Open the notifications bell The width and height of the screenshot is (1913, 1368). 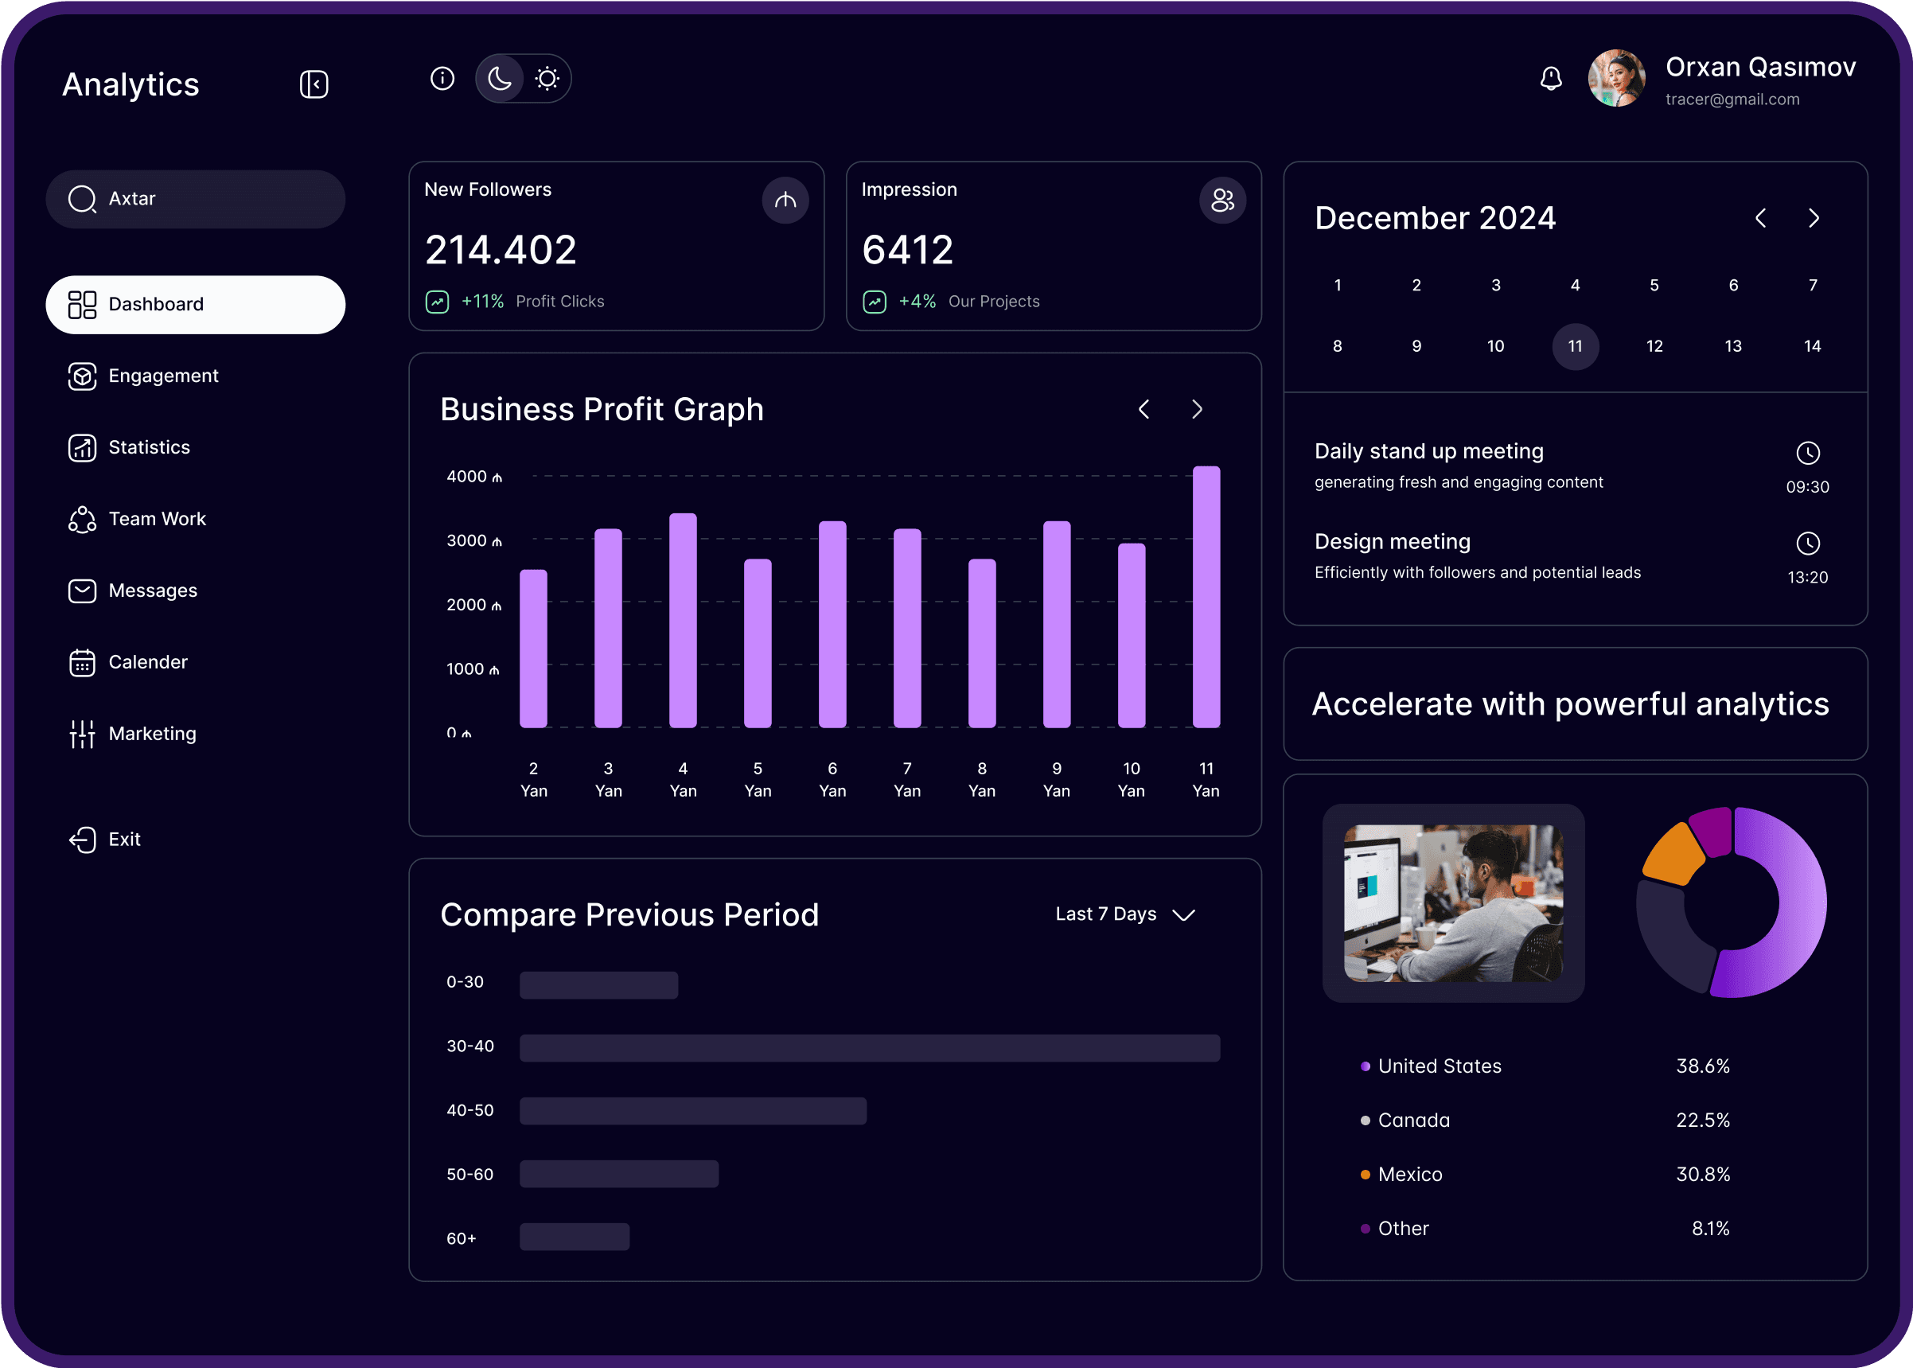click(x=1551, y=79)
